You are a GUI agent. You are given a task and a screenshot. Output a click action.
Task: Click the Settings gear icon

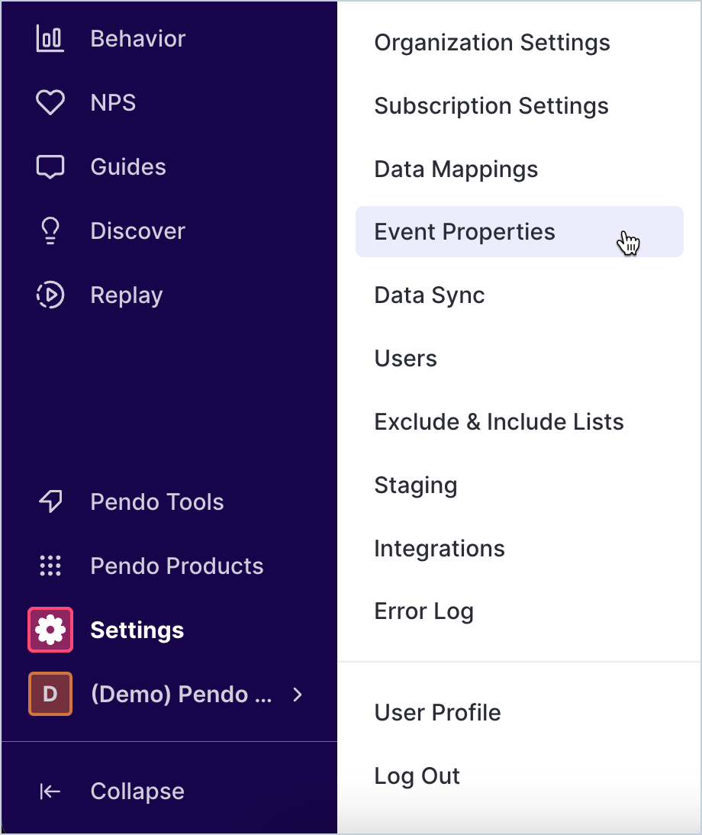(50, 630)
